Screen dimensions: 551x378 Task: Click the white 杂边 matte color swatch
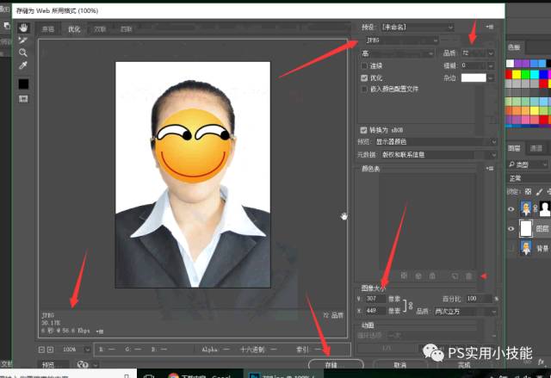(x=474, y=77)
